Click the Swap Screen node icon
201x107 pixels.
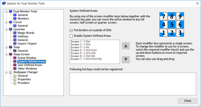(11, 54)
